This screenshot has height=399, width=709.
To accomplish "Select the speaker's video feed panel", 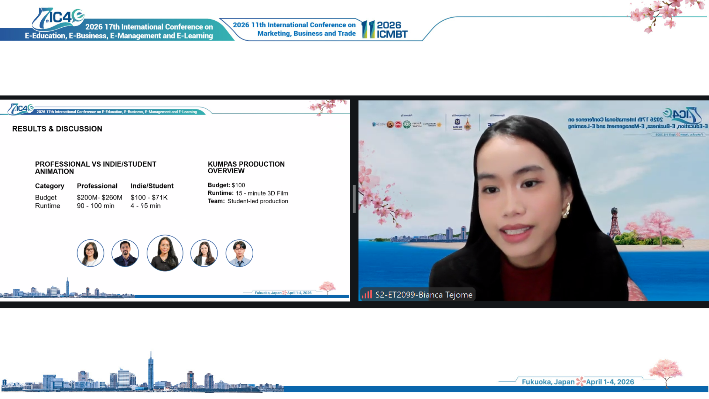I will point(534,201).
